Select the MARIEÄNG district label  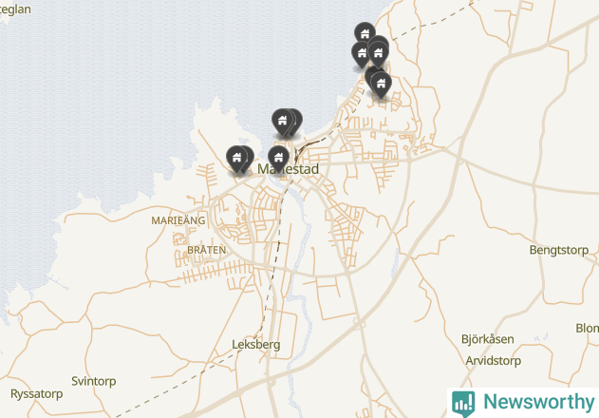(x=178, y=220)
